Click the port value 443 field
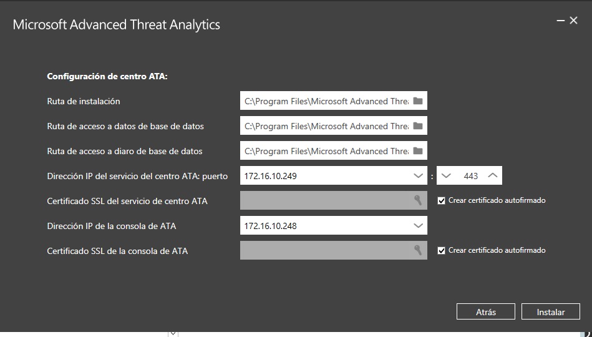592x337 pixels. (470, 176)
